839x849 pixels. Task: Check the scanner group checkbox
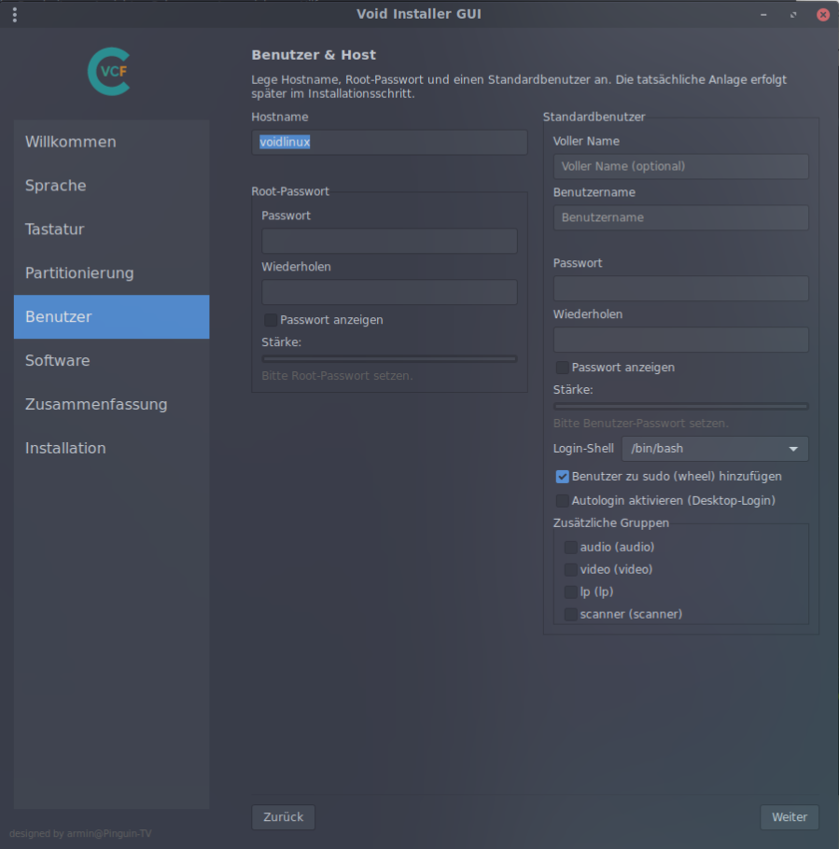click(x=571, y=615)
